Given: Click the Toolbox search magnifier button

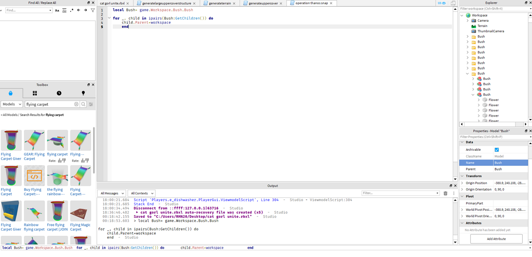Looking at the screenshot, I should 83,105.
